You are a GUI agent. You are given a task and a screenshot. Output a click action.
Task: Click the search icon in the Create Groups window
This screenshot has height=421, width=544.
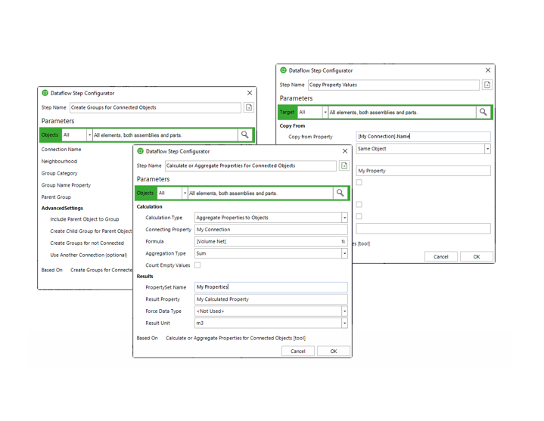click(x=244, y=135)
